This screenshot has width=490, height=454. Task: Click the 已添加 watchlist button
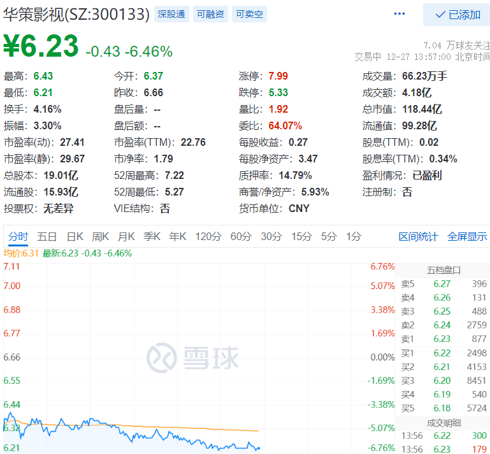coord(457,15)
